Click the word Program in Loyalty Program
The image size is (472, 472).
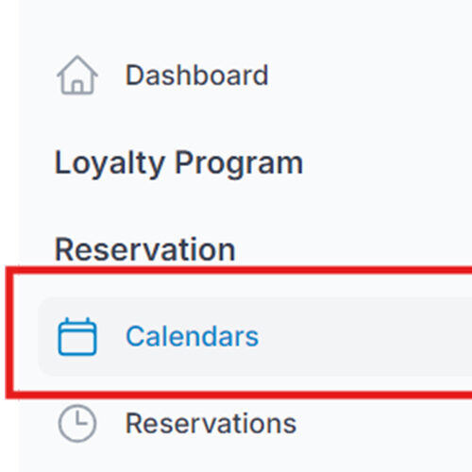coord(239,164)
